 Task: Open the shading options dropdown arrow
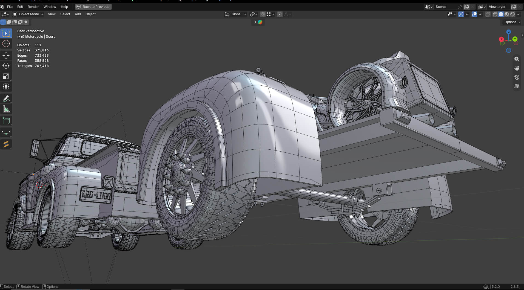click(x=518, y=14)
